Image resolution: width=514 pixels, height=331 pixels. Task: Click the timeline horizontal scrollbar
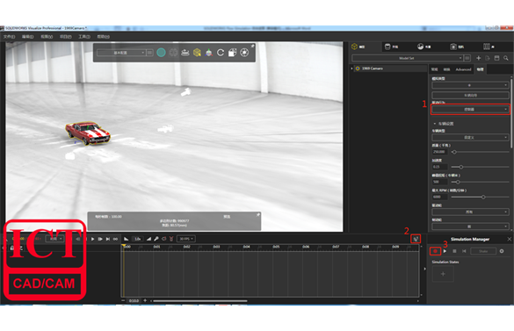(x=200, y=301)
